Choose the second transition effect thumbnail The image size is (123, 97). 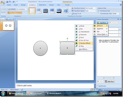click(39, 11)
